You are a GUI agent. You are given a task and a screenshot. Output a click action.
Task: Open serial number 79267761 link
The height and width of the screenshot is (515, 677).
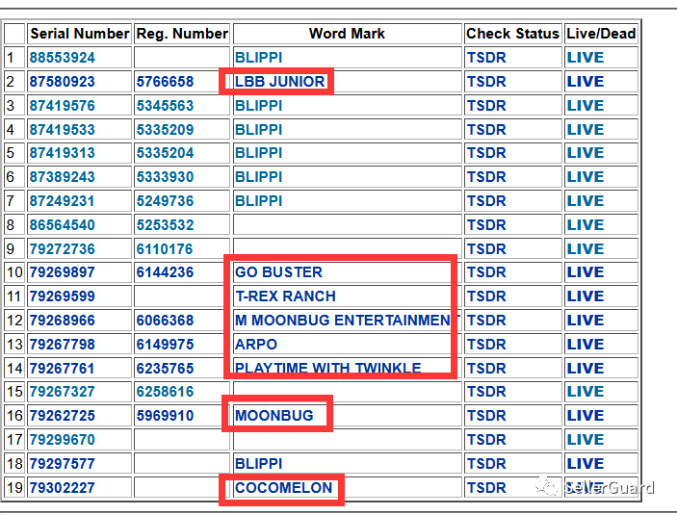pos(63,369)
